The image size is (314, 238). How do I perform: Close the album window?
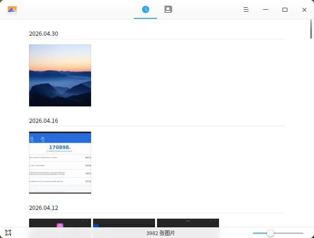pyautogui.click(x=304, y=10)
